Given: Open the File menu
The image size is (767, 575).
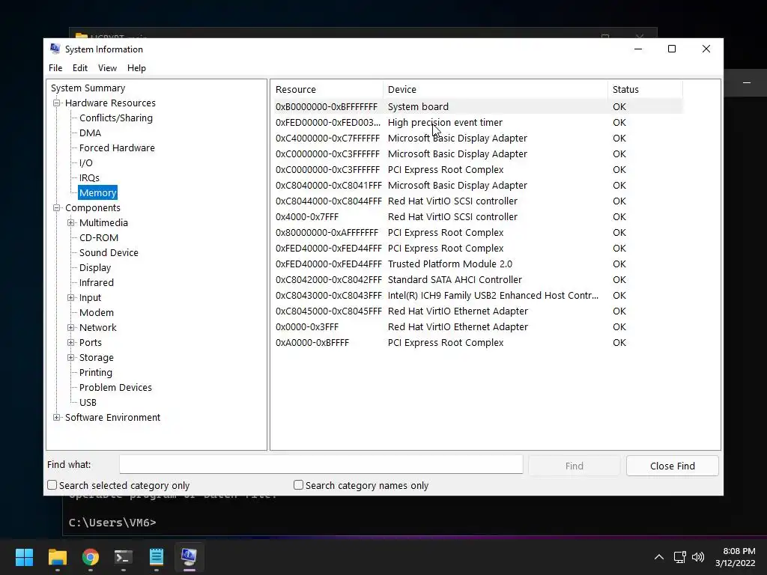Looking at the screenshot, I should [55, 68].
